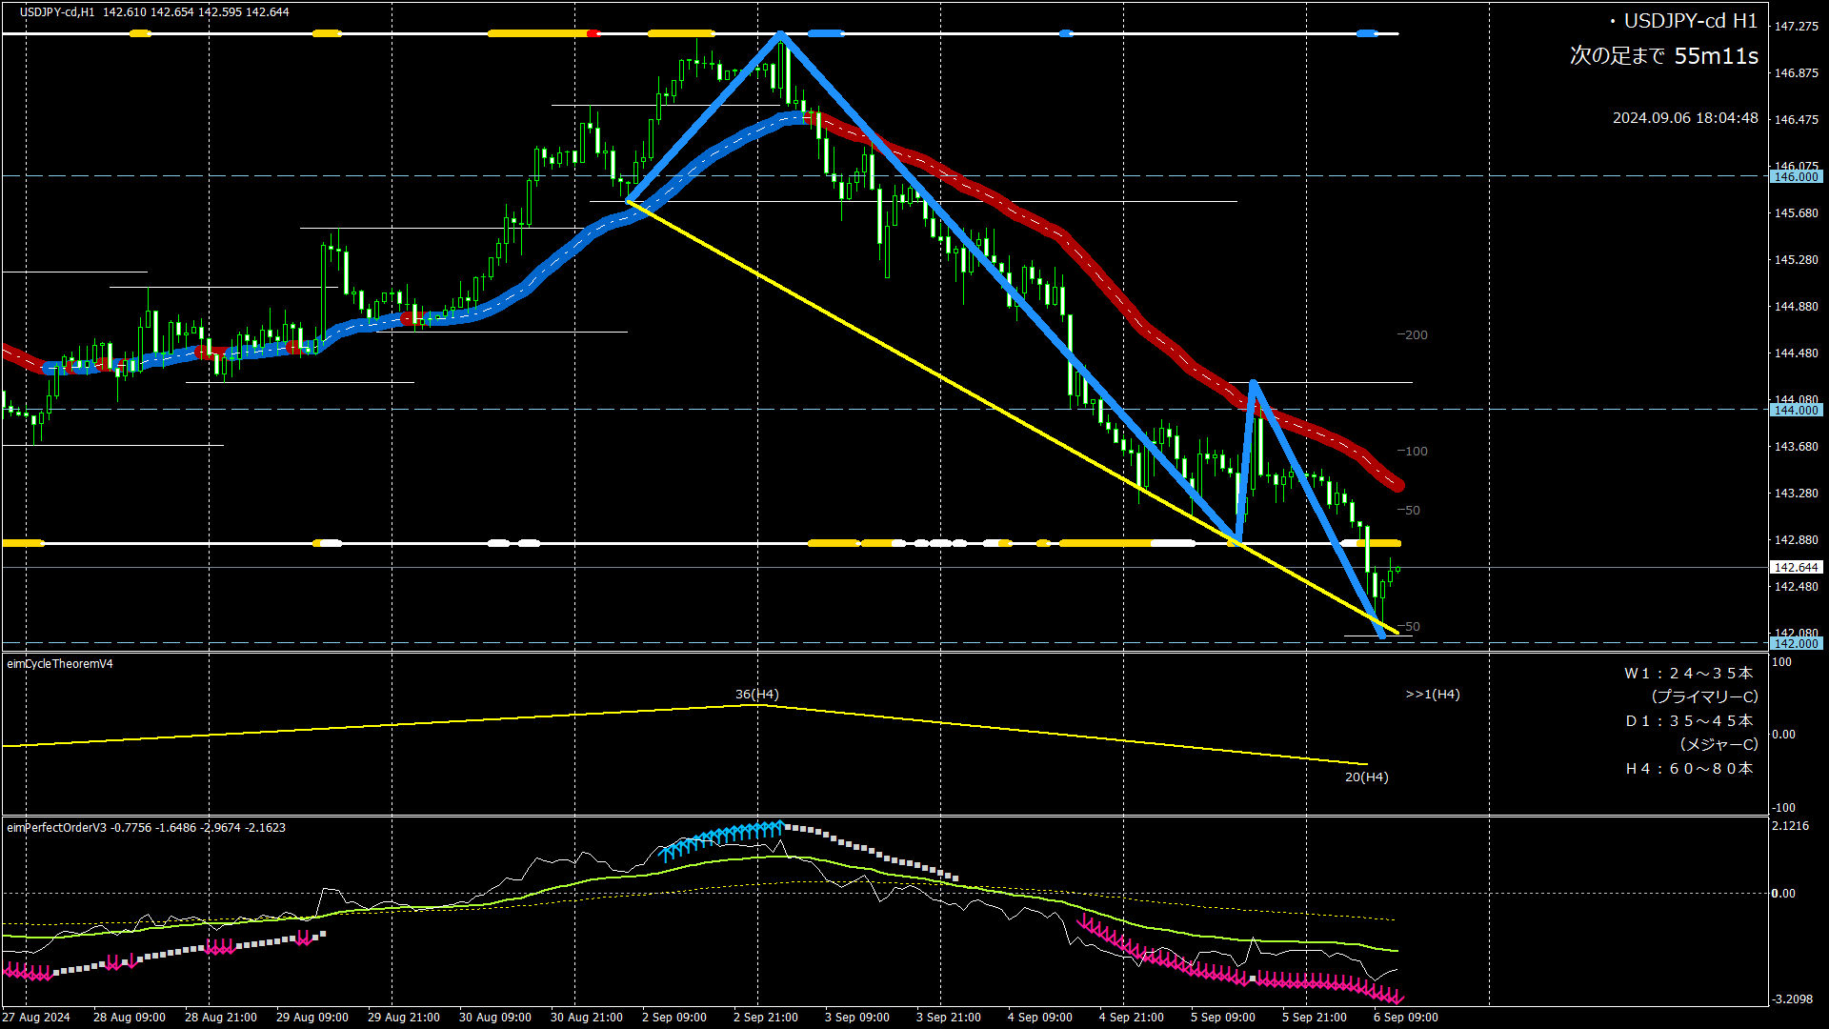Click the 142.000 price label at the bottom of the scale
The height and width of the screenshot is (1029, 1829).
(x=1796, y=643)
